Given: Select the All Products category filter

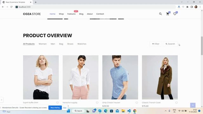Looking at the screenshot, I should click(29, 44).
